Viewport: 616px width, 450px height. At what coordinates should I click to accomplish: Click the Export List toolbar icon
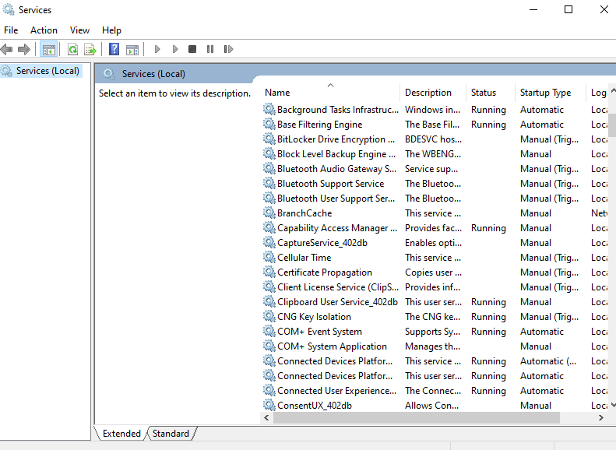(x=90, y=49)
